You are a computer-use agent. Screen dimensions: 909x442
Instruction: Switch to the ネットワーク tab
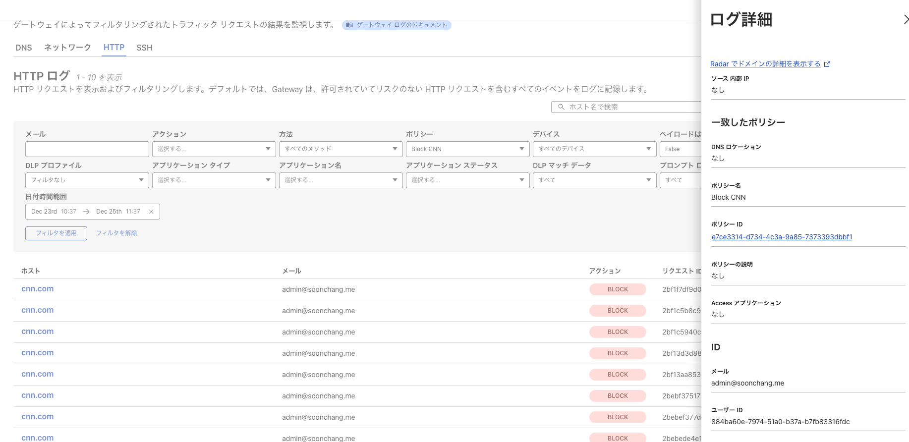pos(67,48)
